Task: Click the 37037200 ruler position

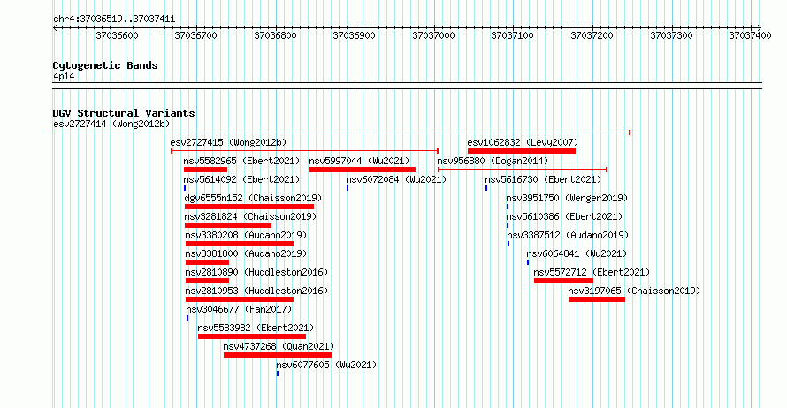Action: pyautogui.click(x=592, y=35)
